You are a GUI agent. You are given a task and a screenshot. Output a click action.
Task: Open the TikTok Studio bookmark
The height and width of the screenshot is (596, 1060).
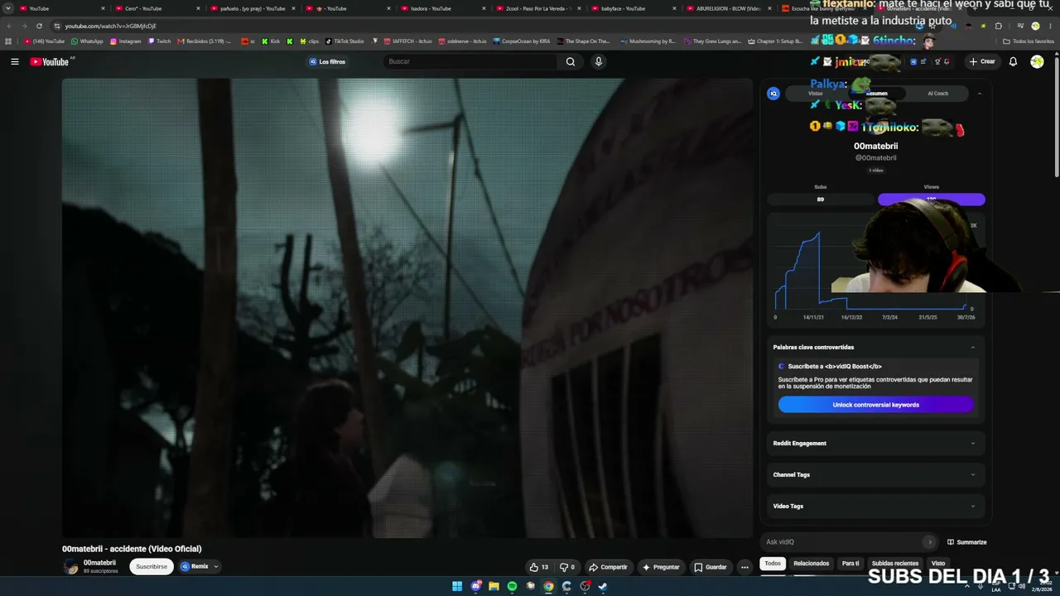click(x=344, y=41)
